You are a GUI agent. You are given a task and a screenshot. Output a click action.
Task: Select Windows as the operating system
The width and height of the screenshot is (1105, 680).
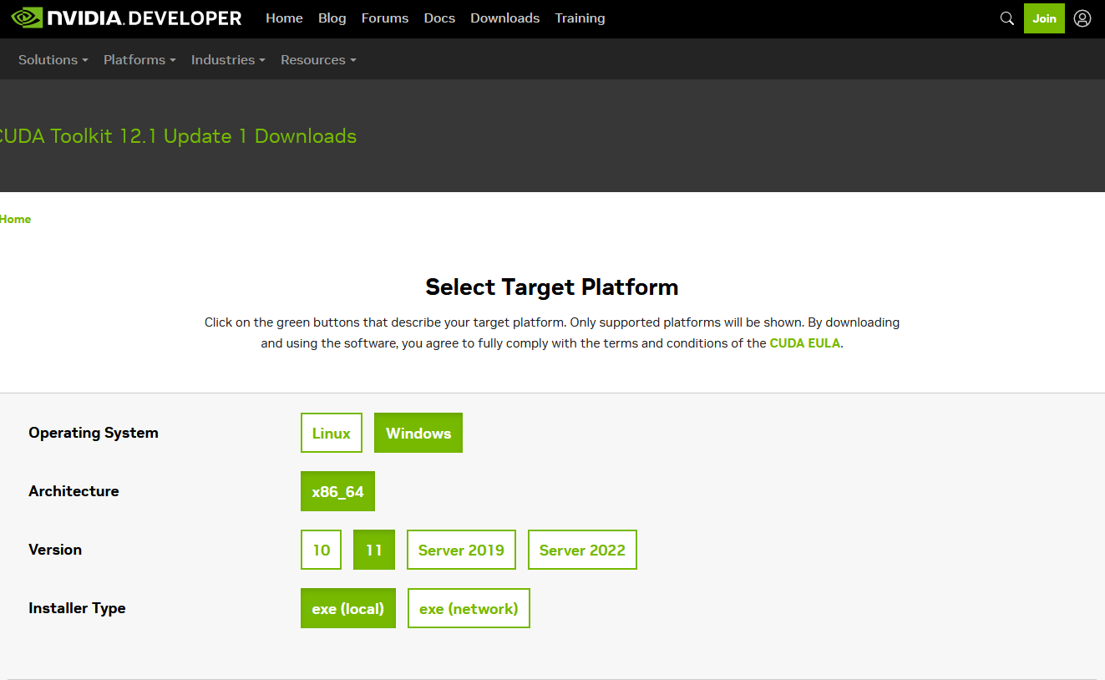418,433
